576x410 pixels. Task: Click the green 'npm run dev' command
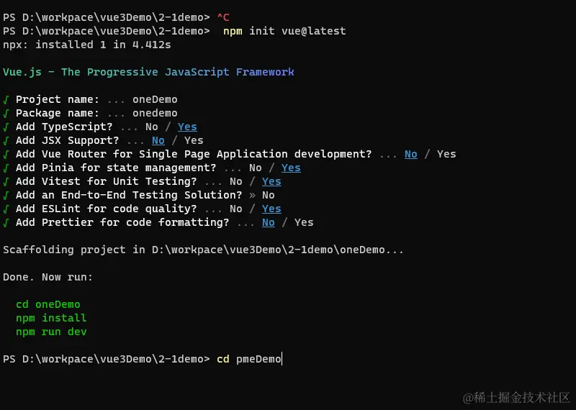tap(50, 332)
